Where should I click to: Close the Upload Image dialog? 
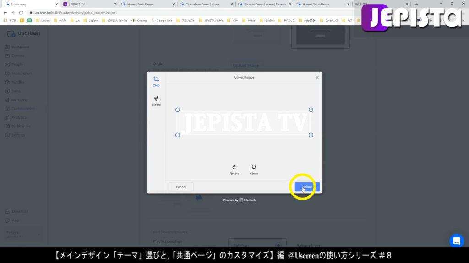pos(317,78)
